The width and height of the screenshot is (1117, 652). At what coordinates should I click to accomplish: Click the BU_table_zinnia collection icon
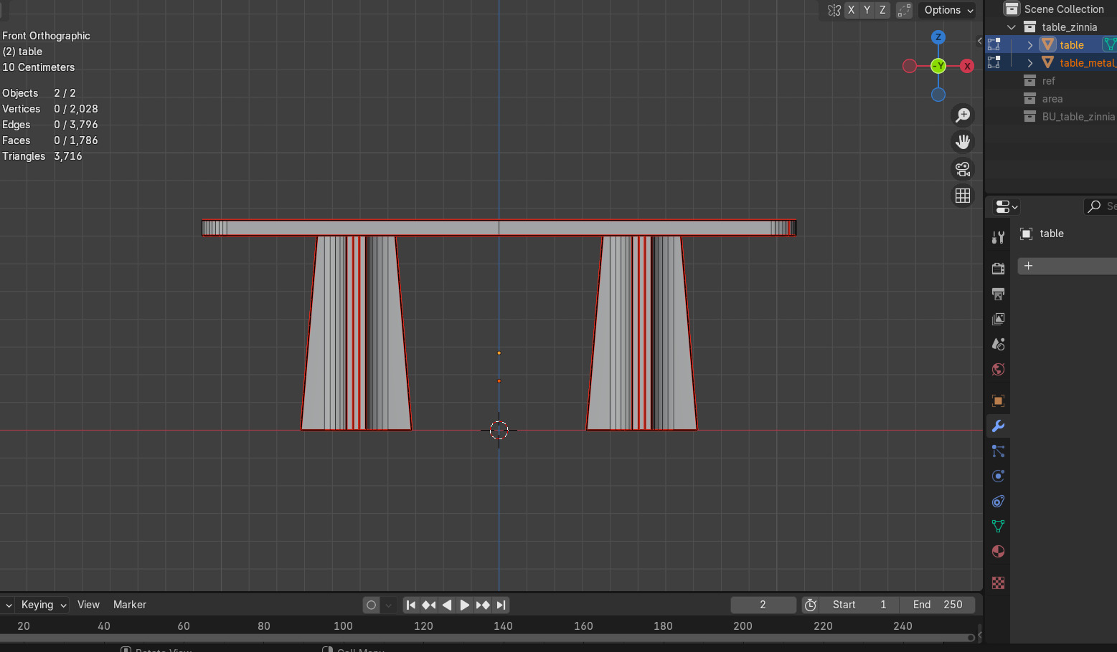pyautogui.click(x=1029, y=116)
